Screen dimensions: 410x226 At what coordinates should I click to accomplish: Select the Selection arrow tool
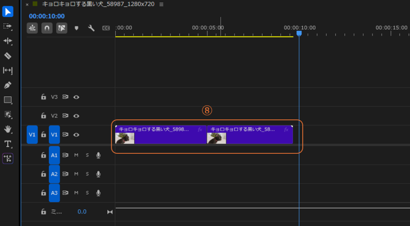pyautogui.click(x=8, y=12)
